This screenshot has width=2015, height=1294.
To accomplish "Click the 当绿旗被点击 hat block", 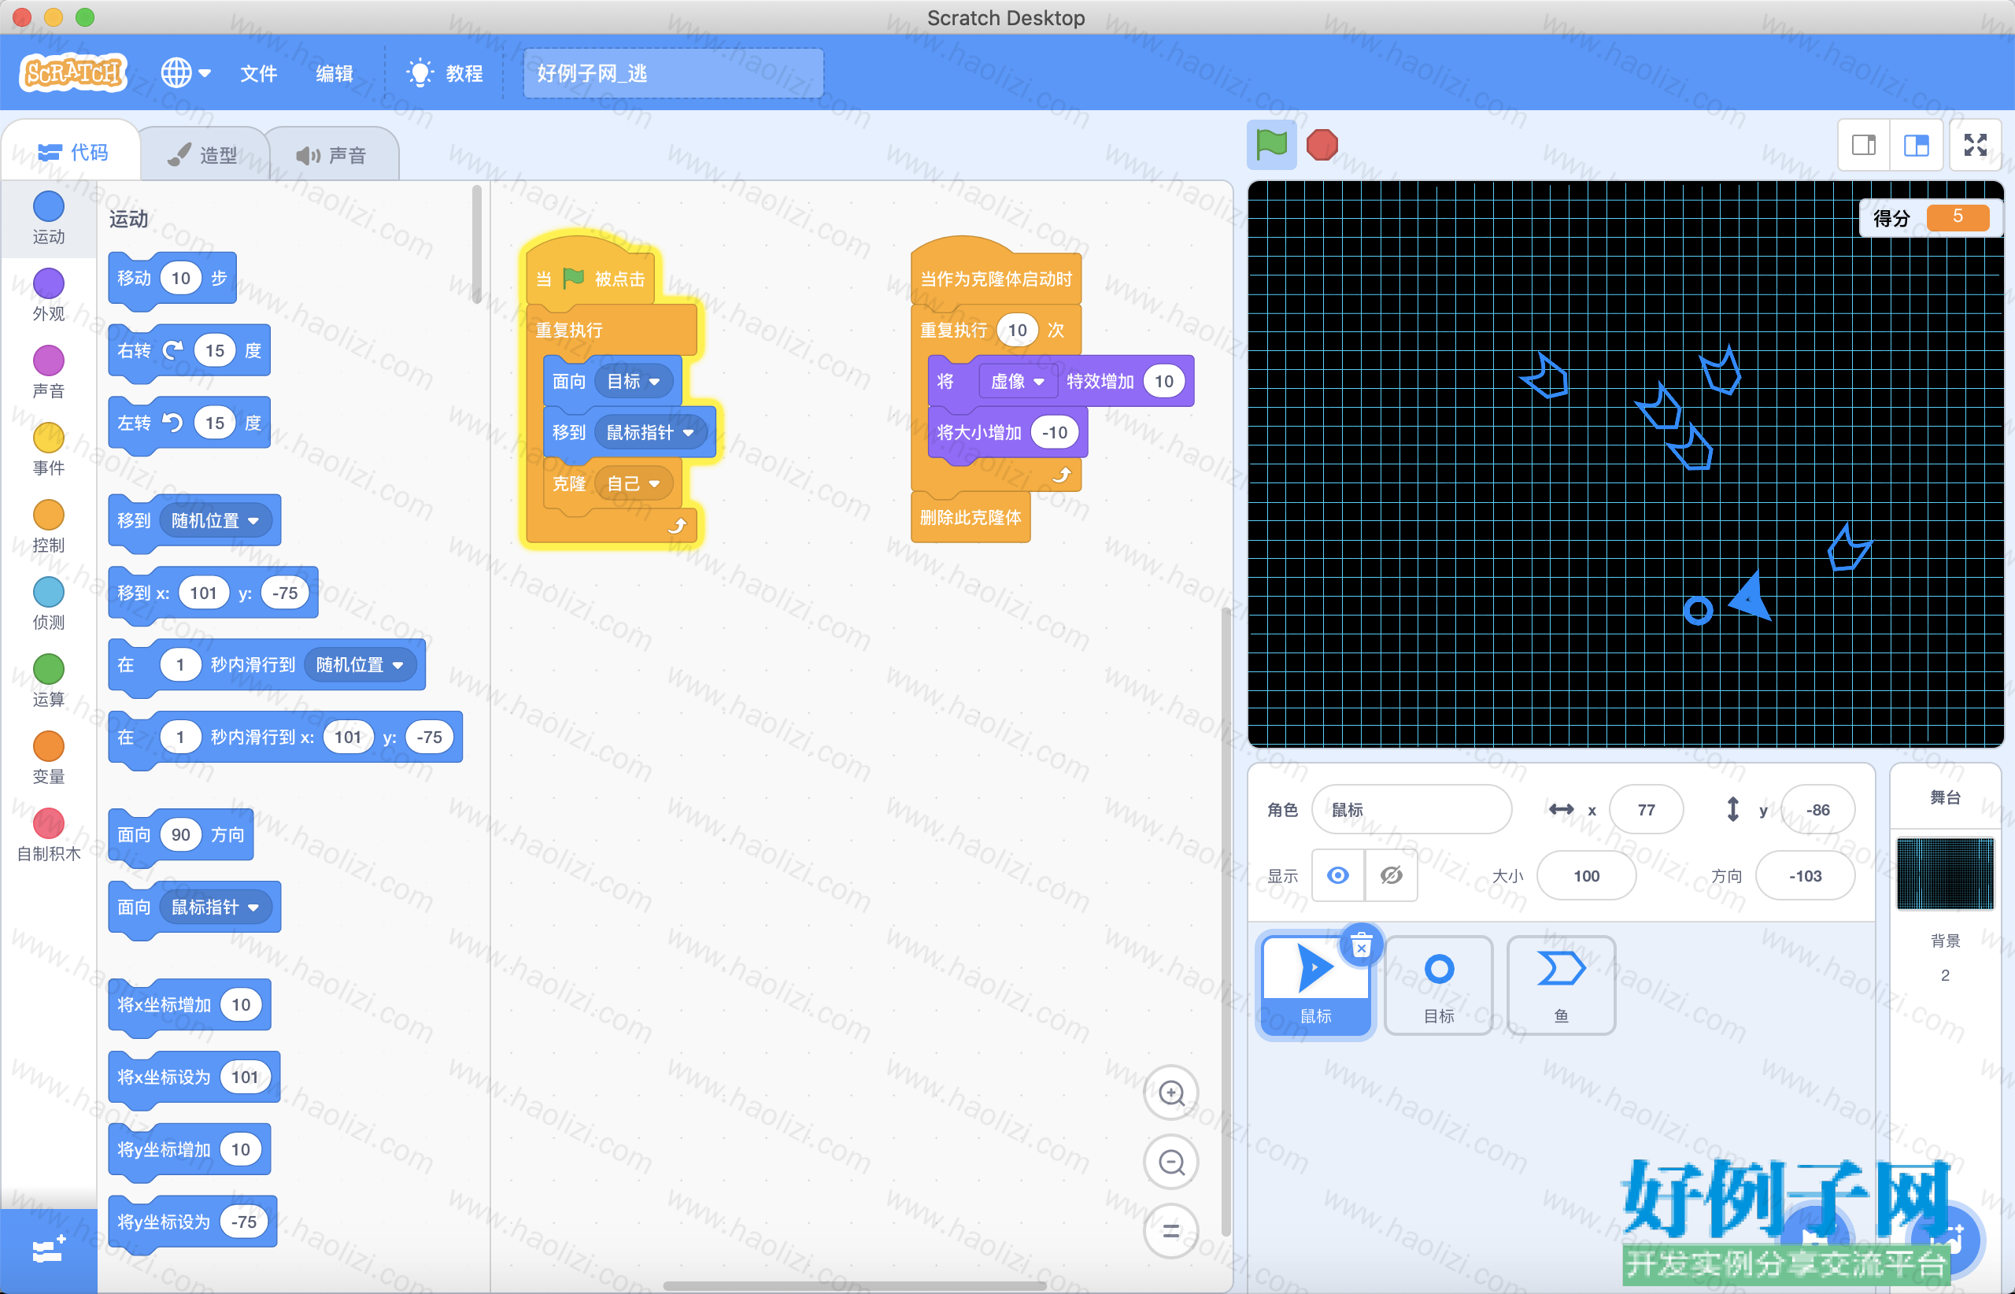I will [x=590, y=273].
